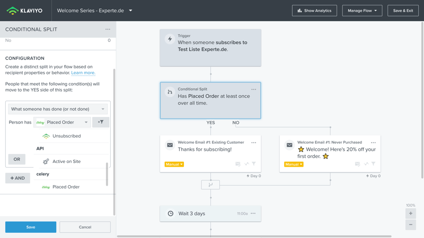
Task: Click the lightning bolt Trigger icon
Action: tap(170, 39)
